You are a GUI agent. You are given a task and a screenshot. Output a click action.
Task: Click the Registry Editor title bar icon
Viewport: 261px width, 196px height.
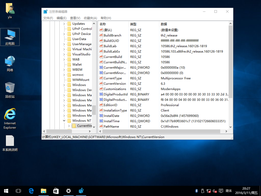45,12
